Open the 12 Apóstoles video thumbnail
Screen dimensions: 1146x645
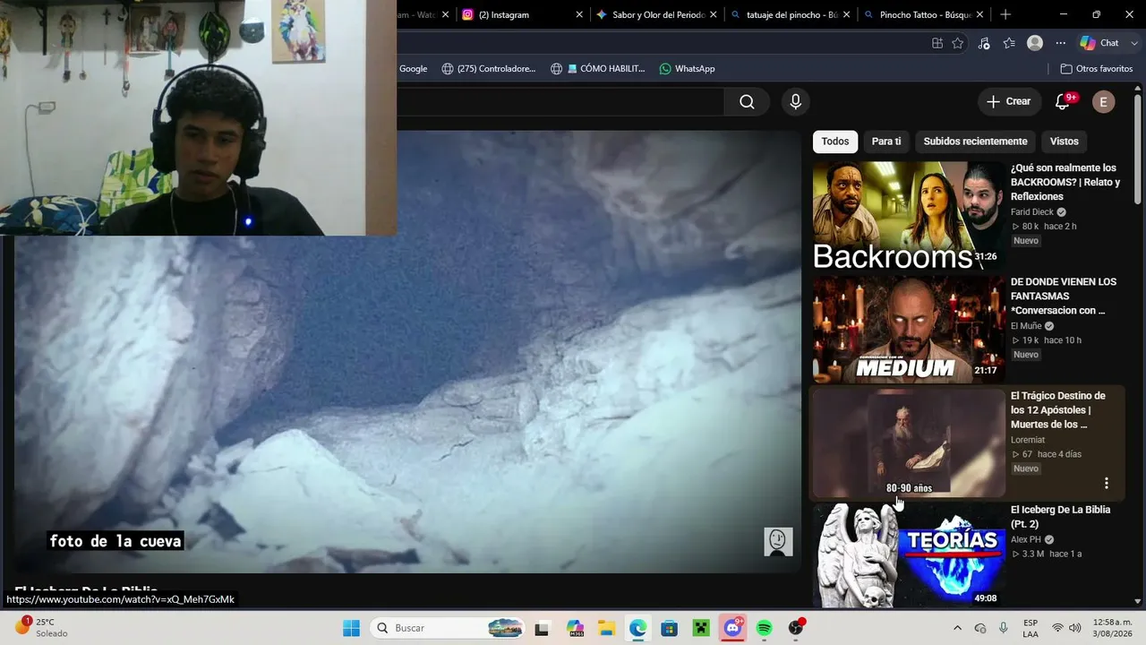click(908, 443)
